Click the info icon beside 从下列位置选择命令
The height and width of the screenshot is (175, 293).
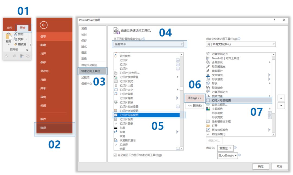pyautogui.click(x=144, y=39)
